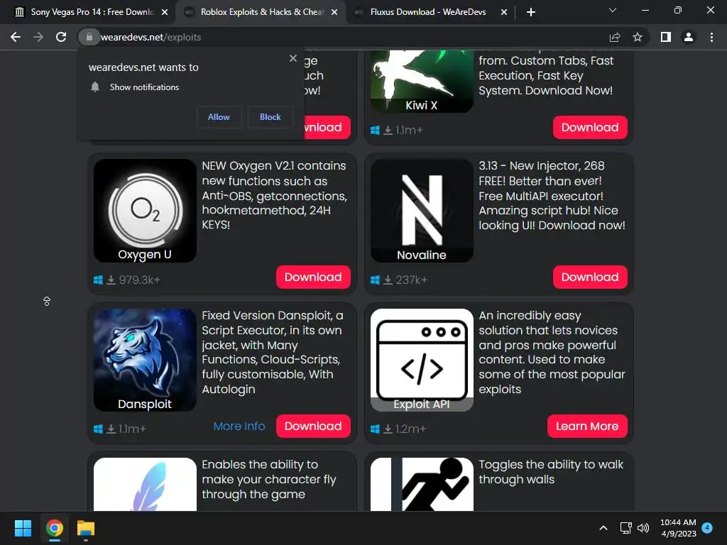Open network settings in system tray
Viewport: 727px width, 545px height.
pos(626,528)
